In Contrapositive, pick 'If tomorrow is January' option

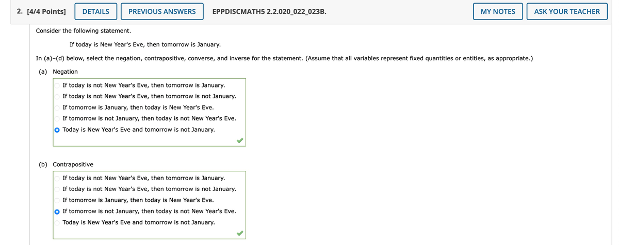(57, 200)
